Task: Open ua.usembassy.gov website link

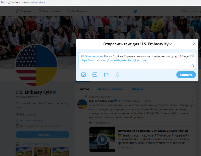Action: coord(32,120)
